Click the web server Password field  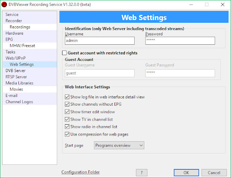(180, 41)
